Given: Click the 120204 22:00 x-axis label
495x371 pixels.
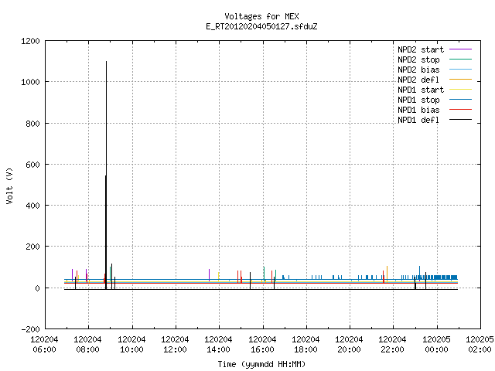Looking at the screenshot, I should click(392, 345).
